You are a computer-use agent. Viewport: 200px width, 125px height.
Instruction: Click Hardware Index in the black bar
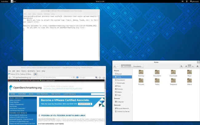click(x=13, y=81)
